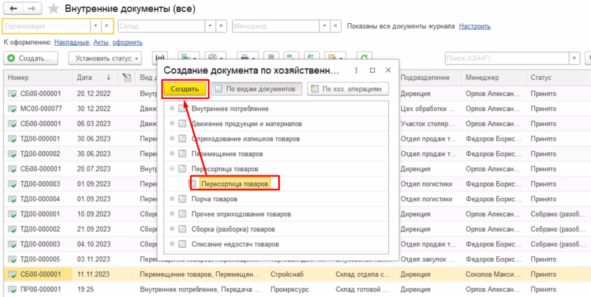Screen dimensions: 591x297
Task: Open the Установить статус dropdown
Action: [x=104, y=59]
